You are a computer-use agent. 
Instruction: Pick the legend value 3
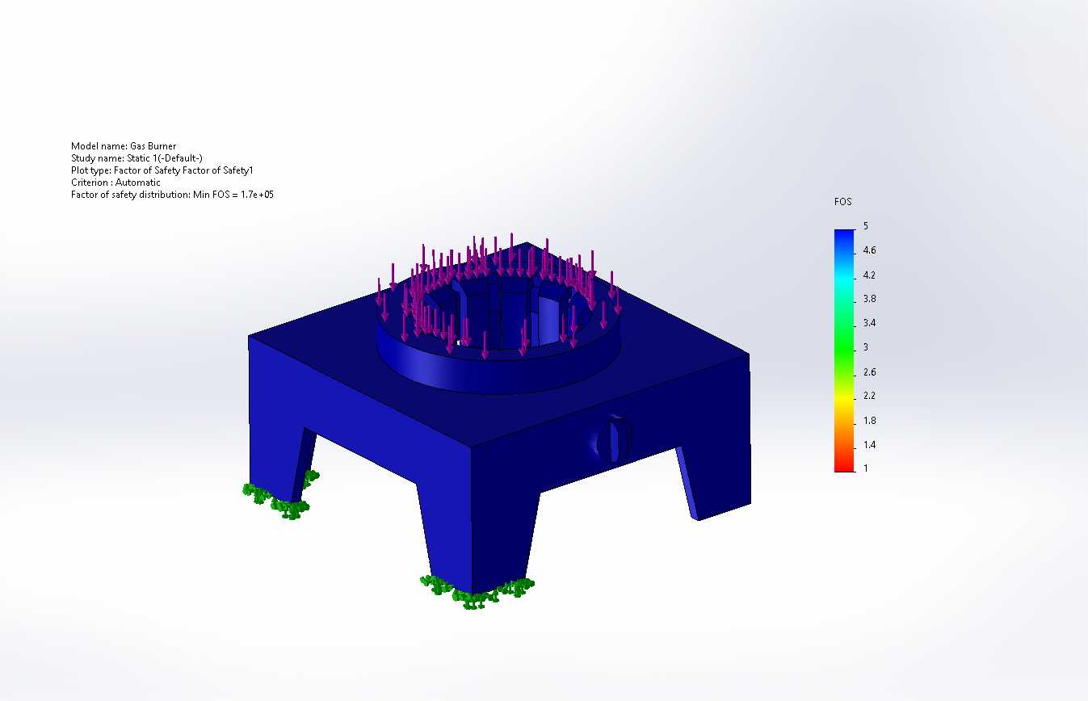pos(866,347)
